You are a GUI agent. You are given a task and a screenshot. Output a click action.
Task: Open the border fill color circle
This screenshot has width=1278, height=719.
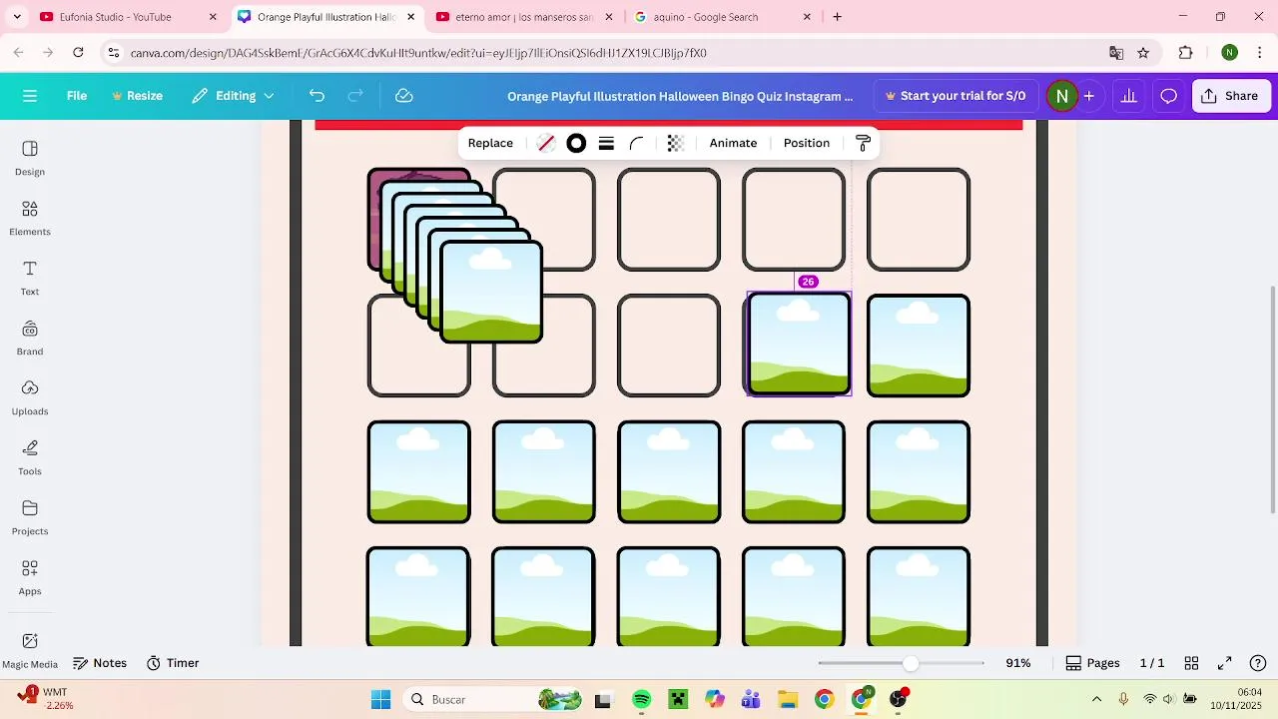pyautogui.click(x=576, y=143)
